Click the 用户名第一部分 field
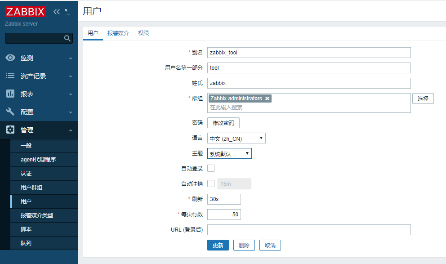This screenshot has height=264, width=446. (x=309, y=68)
